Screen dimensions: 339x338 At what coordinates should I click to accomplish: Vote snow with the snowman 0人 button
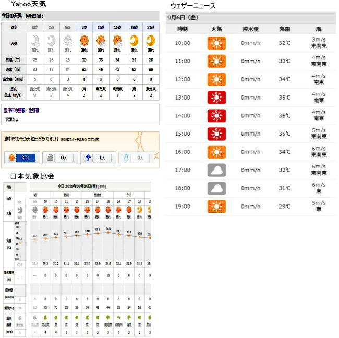pos(137,158)
